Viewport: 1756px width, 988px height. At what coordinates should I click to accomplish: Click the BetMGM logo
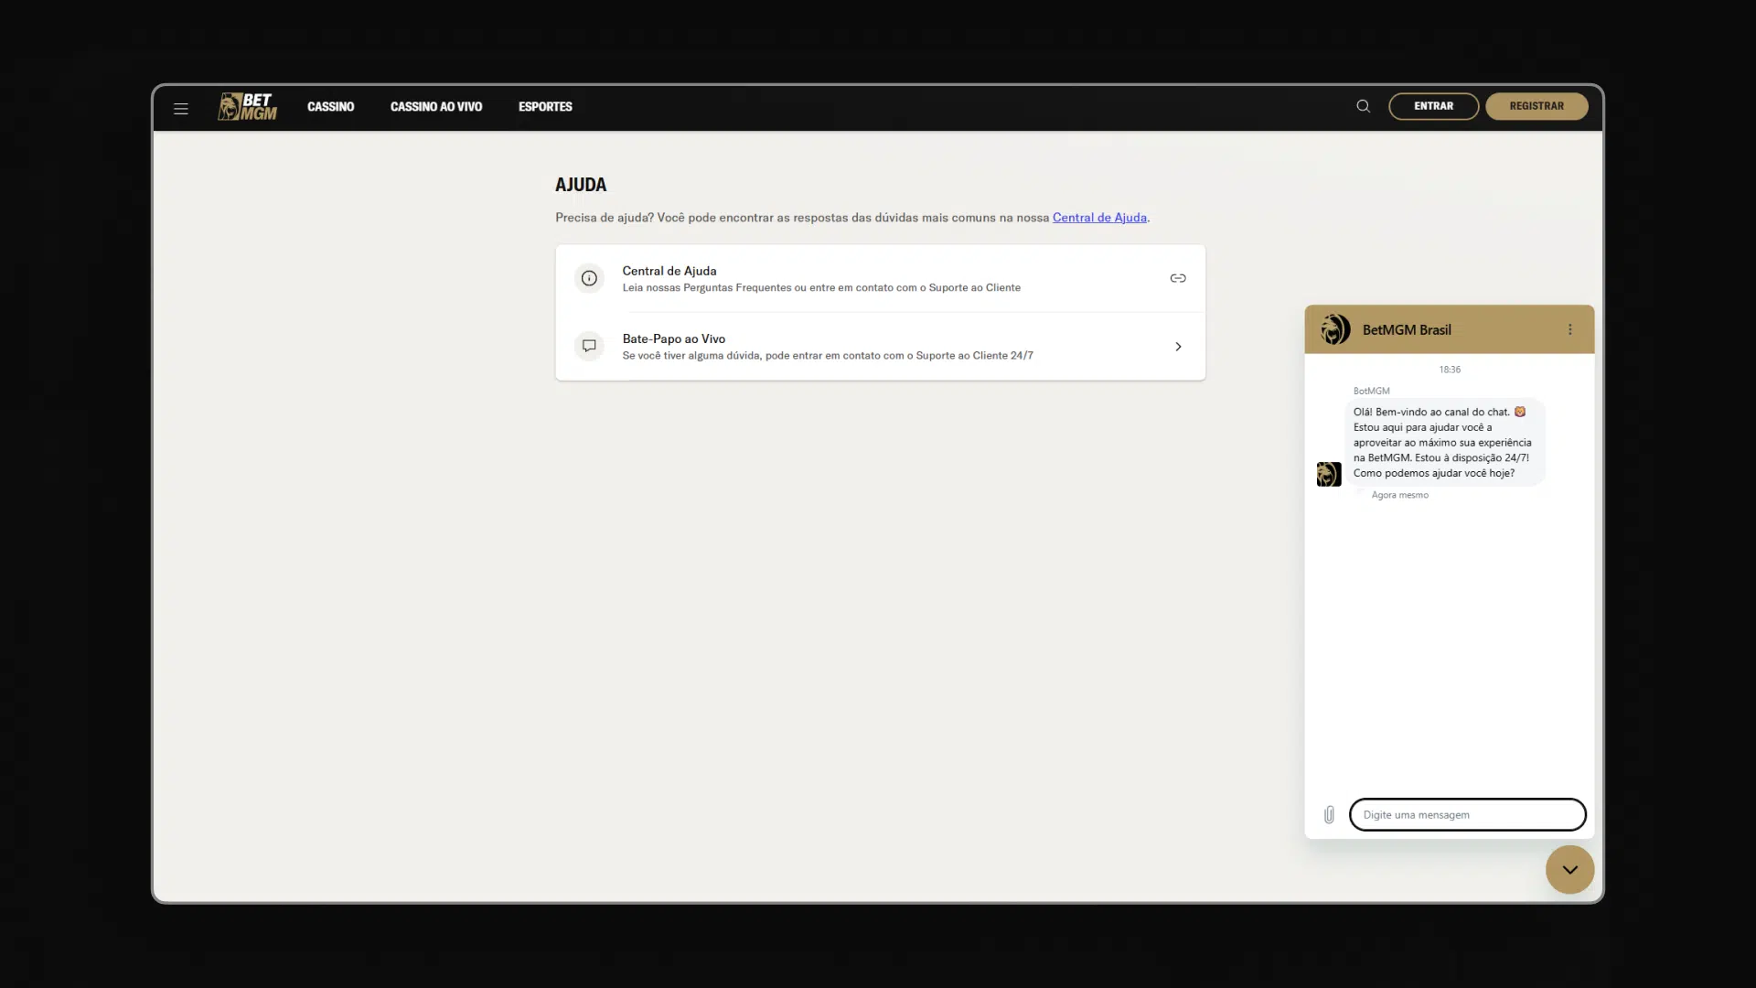pos(247,106)
